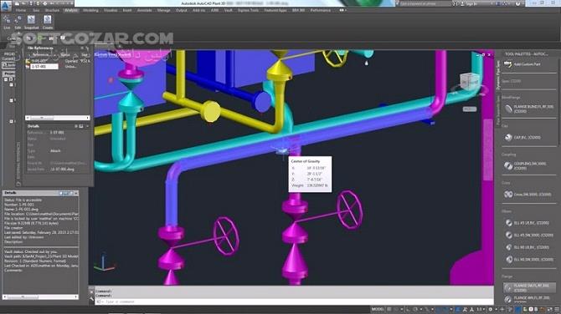The height and width of the screenshot is (314, 561).
Task: Click the MODEL button on status bar
Action: click(x=378, y=309)
